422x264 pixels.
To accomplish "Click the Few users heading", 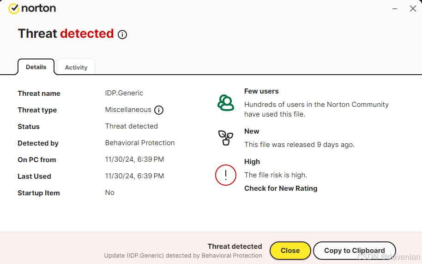I will (261, 91).
